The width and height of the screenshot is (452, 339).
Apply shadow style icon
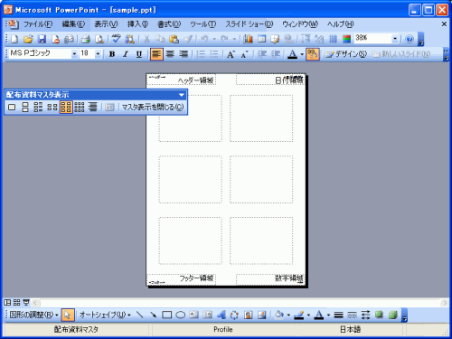pos(379,315)
